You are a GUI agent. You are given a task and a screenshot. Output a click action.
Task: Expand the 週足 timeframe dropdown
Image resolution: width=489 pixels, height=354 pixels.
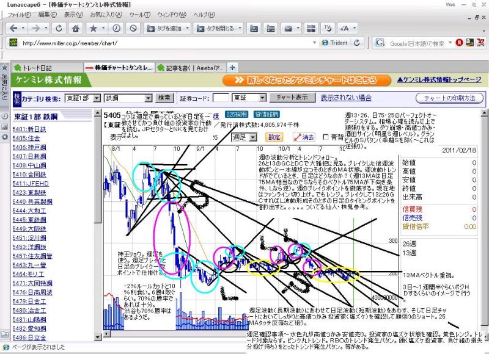[x=254, y=137]
